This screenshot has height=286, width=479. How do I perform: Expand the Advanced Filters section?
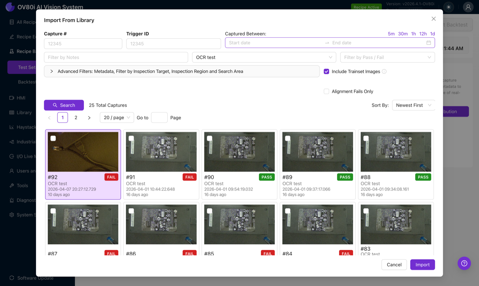(x=52, y=71)
